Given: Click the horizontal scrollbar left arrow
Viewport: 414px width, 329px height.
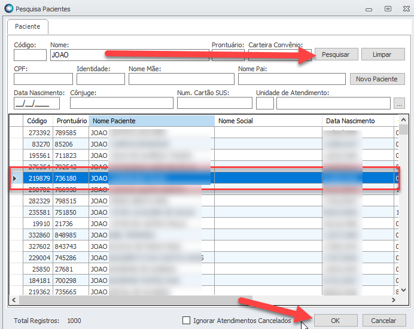Looking at the screenshot, I should (14, 300).
